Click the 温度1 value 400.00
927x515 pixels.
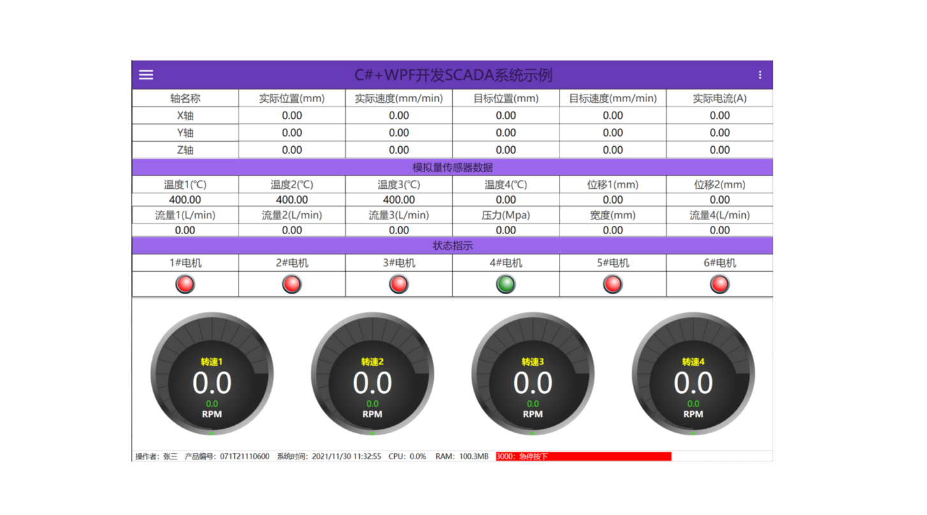click(185, 200)
